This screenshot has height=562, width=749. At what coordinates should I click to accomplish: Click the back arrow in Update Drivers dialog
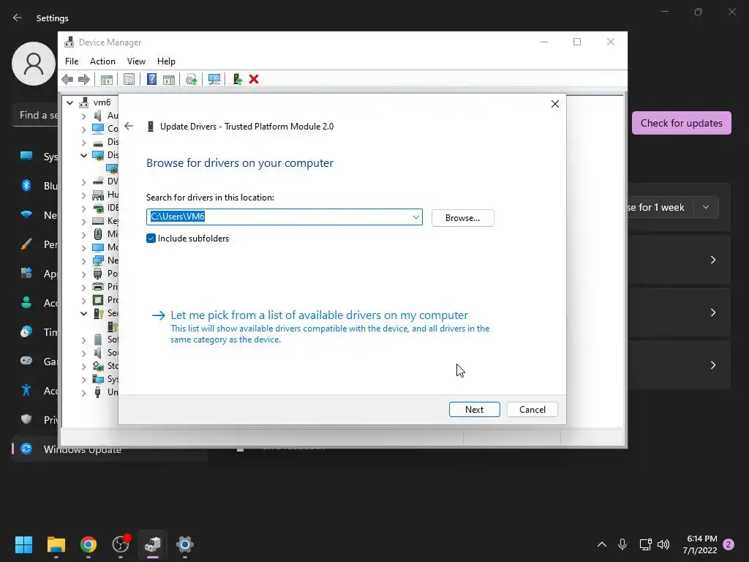pos(129,126)
